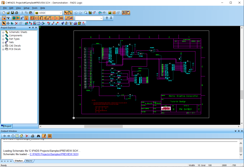Click the Open folder icon

click(x=8, y=13)
